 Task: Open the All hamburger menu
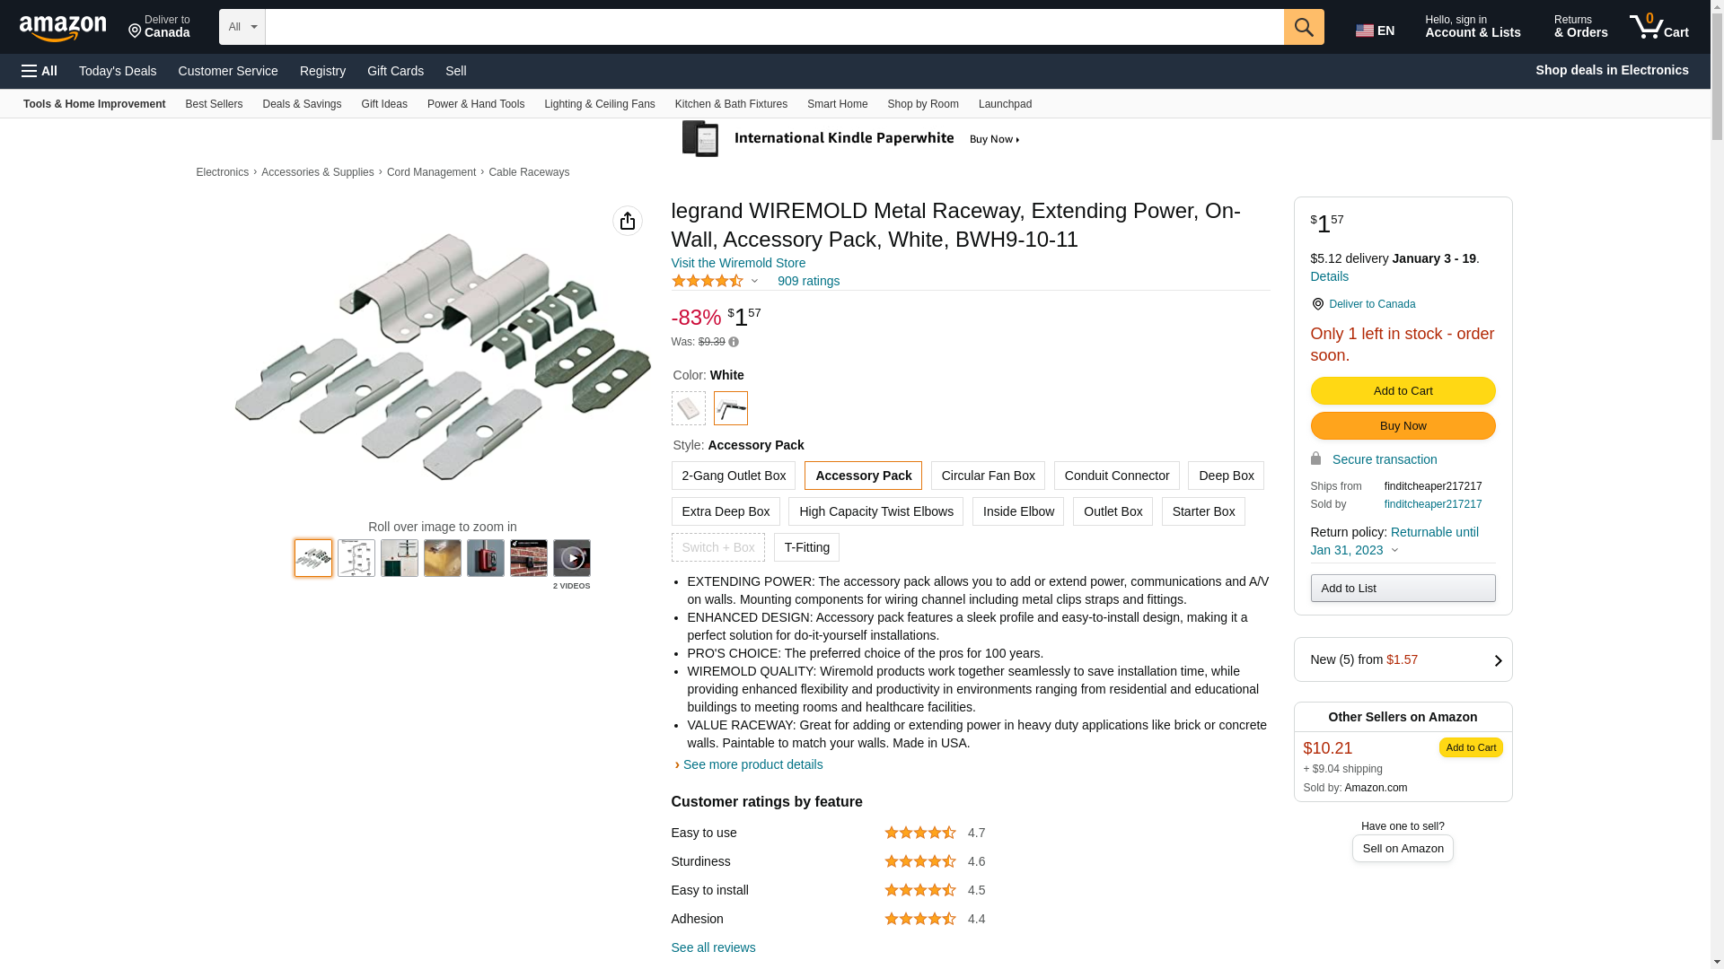(x=40, y=71)
